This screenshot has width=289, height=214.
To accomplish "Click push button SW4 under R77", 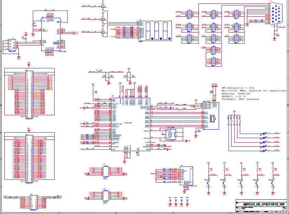I will pyautogui.click(x=257, y=183).
